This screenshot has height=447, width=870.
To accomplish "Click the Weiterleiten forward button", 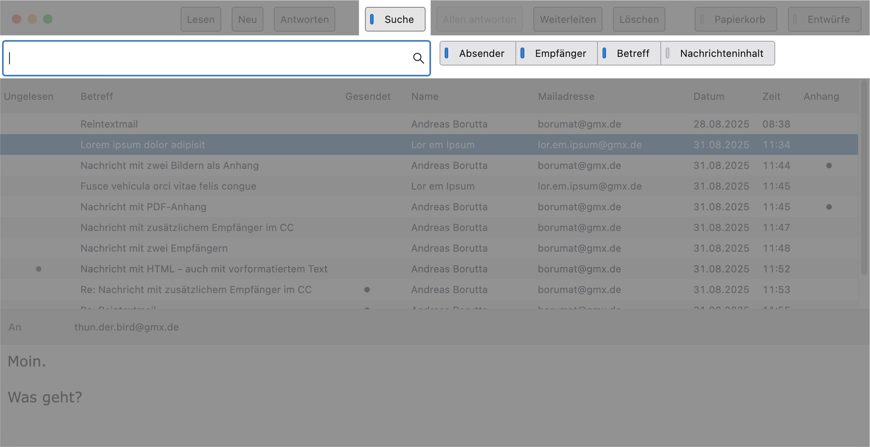I will click(x=568, y=19).
